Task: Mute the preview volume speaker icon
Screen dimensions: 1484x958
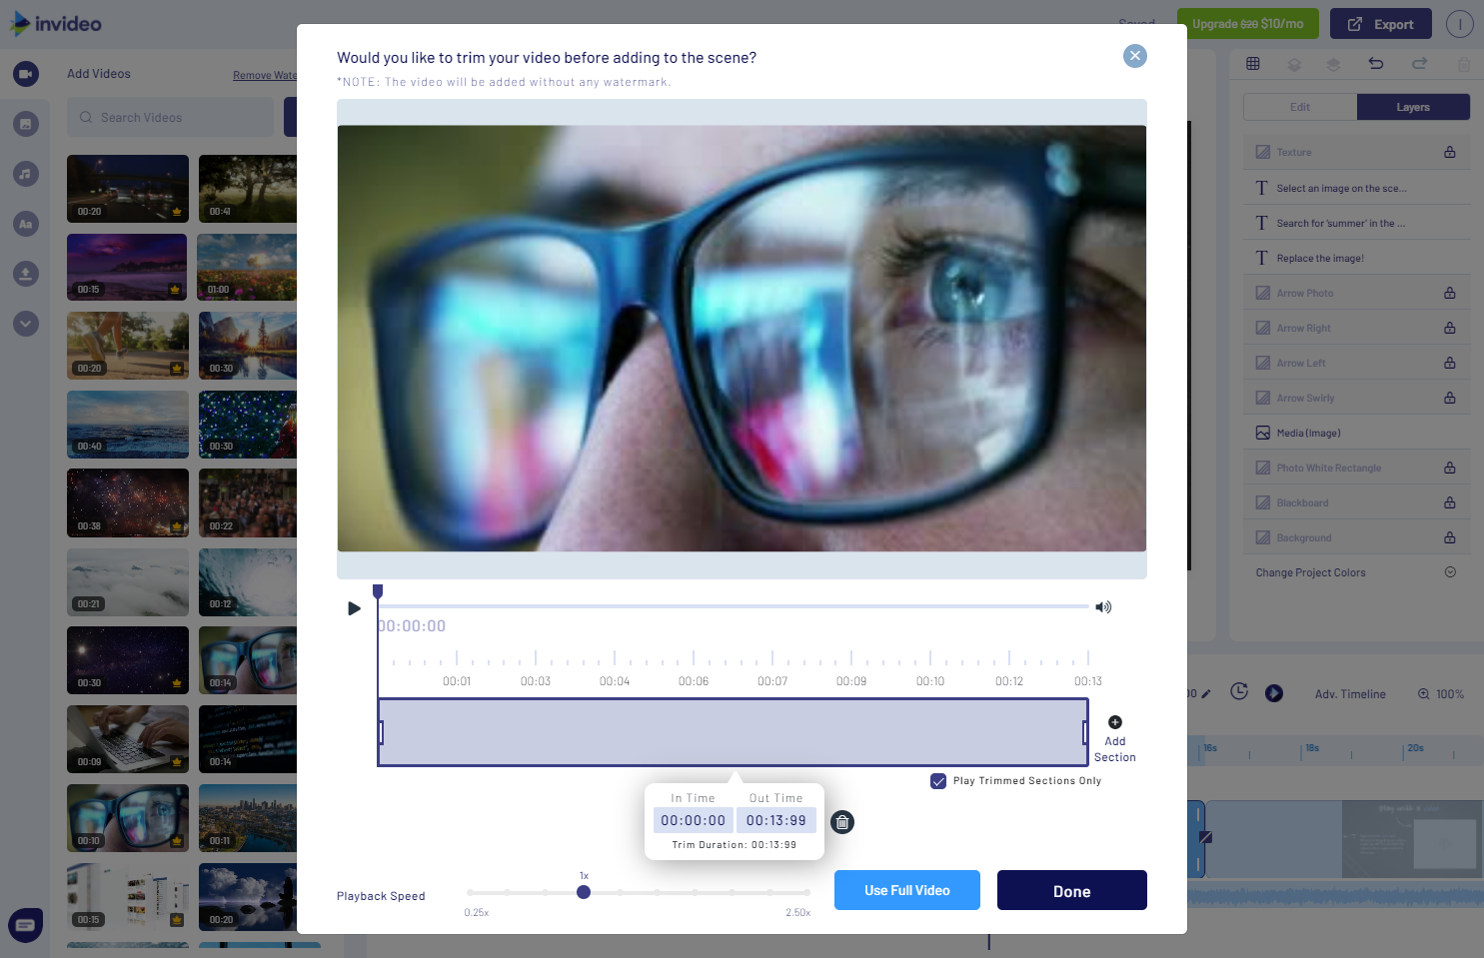Action: 1103,607
